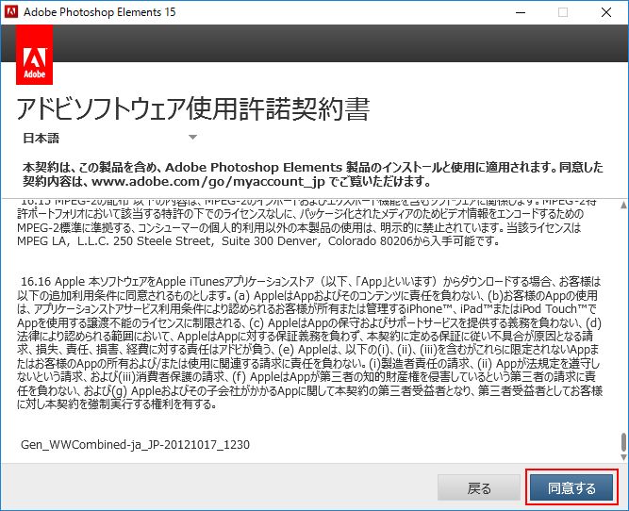Minimize the Photoshop Elements 15 window
Image resolution: width=629 pixels, height=511 pixels.
pos(521,12)
